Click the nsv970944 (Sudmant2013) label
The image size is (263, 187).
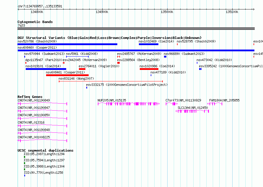point(44,54)
